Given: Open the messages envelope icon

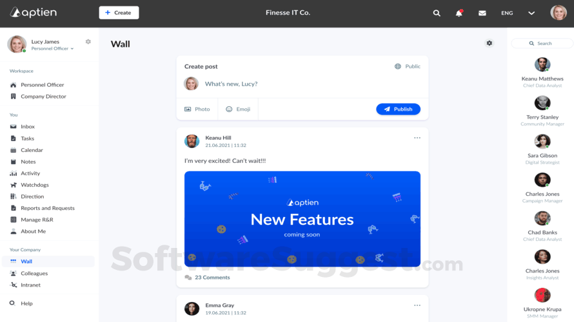Looking at the screenshot, I should click(482, 13).
